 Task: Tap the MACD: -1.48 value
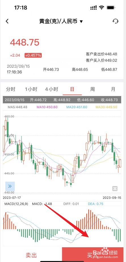pos(42,204)
